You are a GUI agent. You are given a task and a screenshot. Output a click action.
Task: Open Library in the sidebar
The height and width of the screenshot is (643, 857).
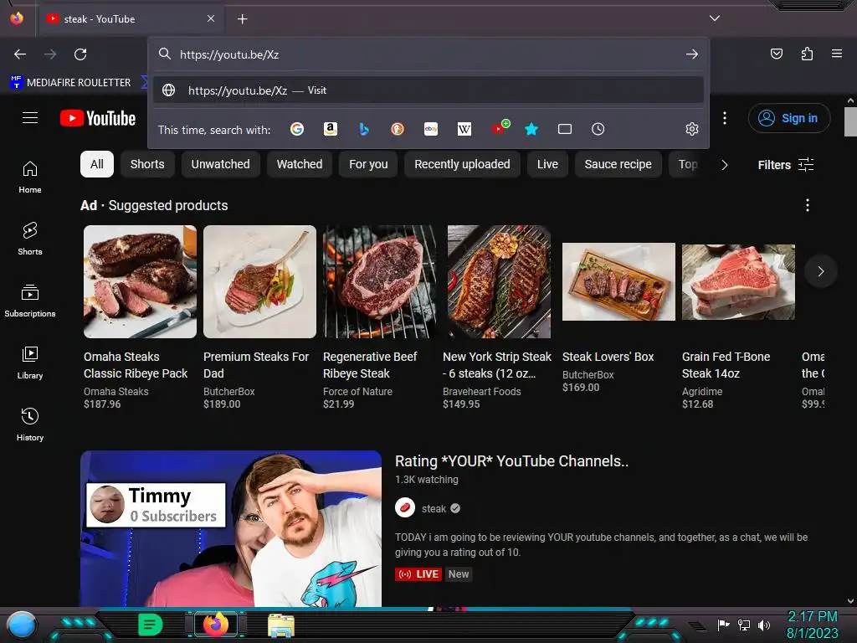30,363
